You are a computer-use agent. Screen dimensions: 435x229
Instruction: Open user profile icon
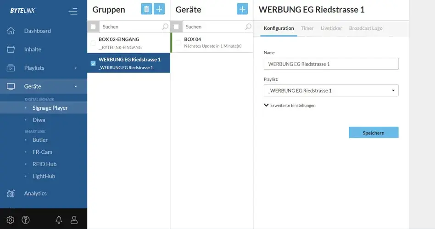(x=74, y=220)
